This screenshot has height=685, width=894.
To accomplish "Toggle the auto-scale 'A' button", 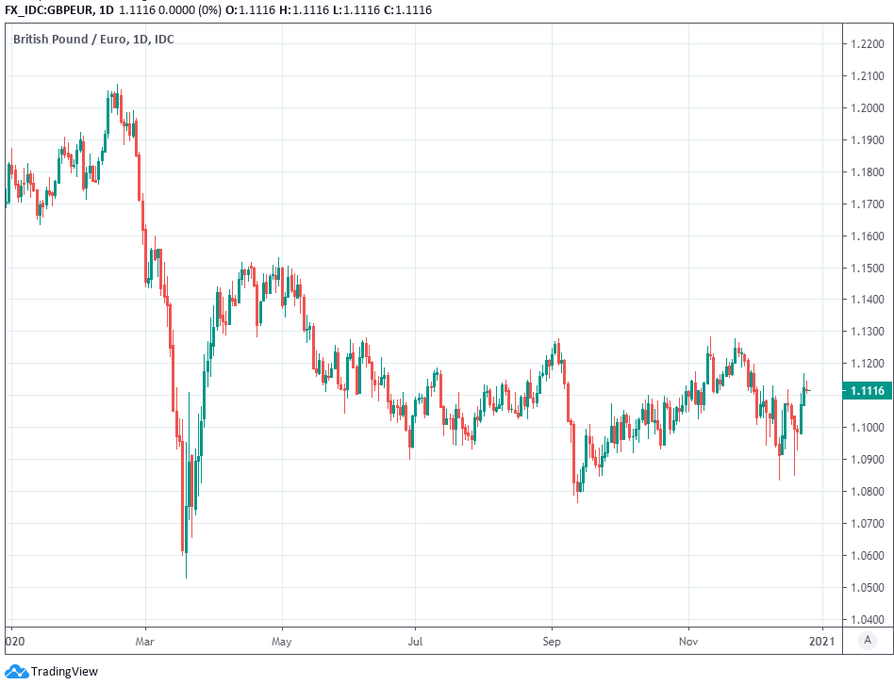I will 867,640.
